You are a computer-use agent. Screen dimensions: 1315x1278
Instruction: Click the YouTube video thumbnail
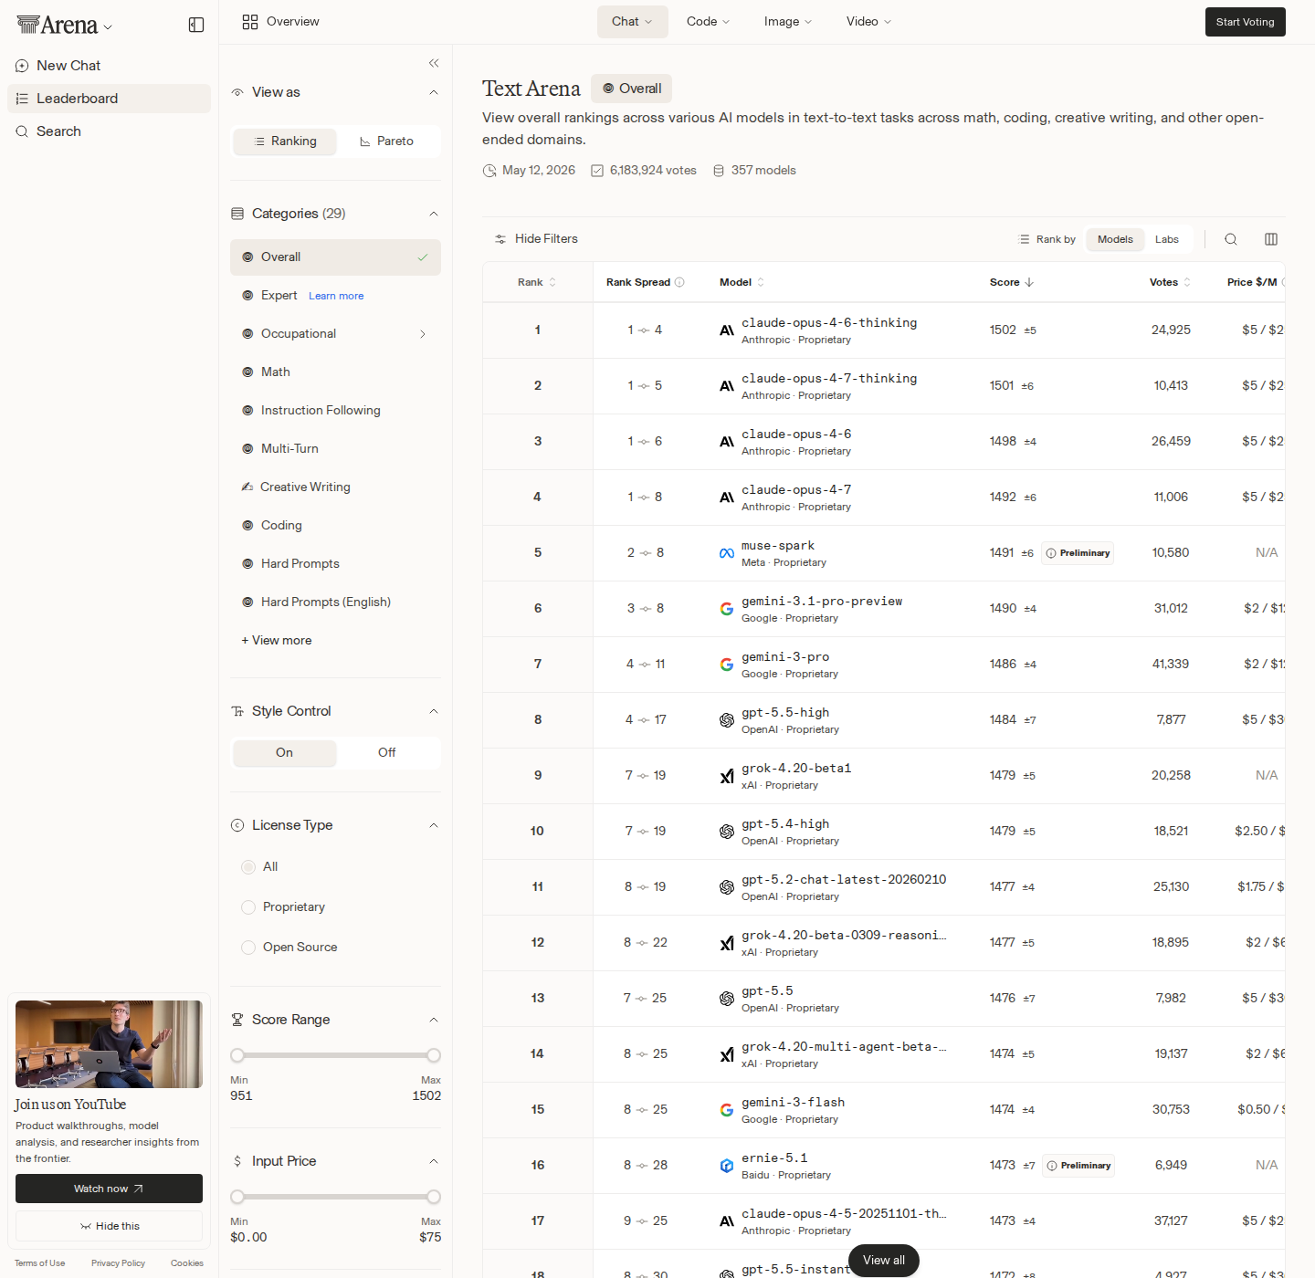coord(109,1044)
